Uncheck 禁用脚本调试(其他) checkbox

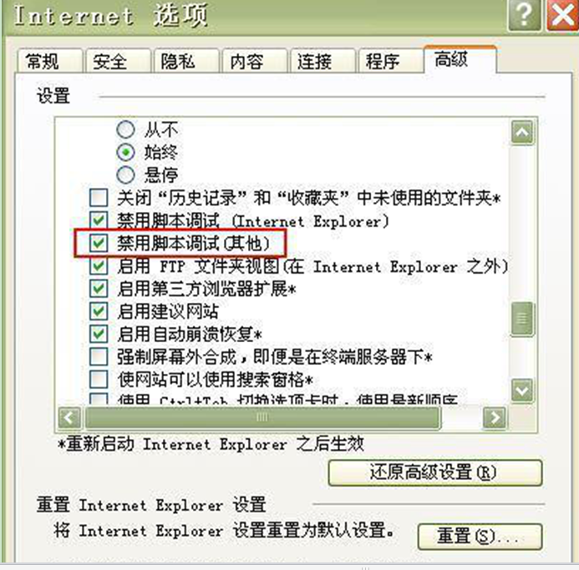[x=99, y=243]
